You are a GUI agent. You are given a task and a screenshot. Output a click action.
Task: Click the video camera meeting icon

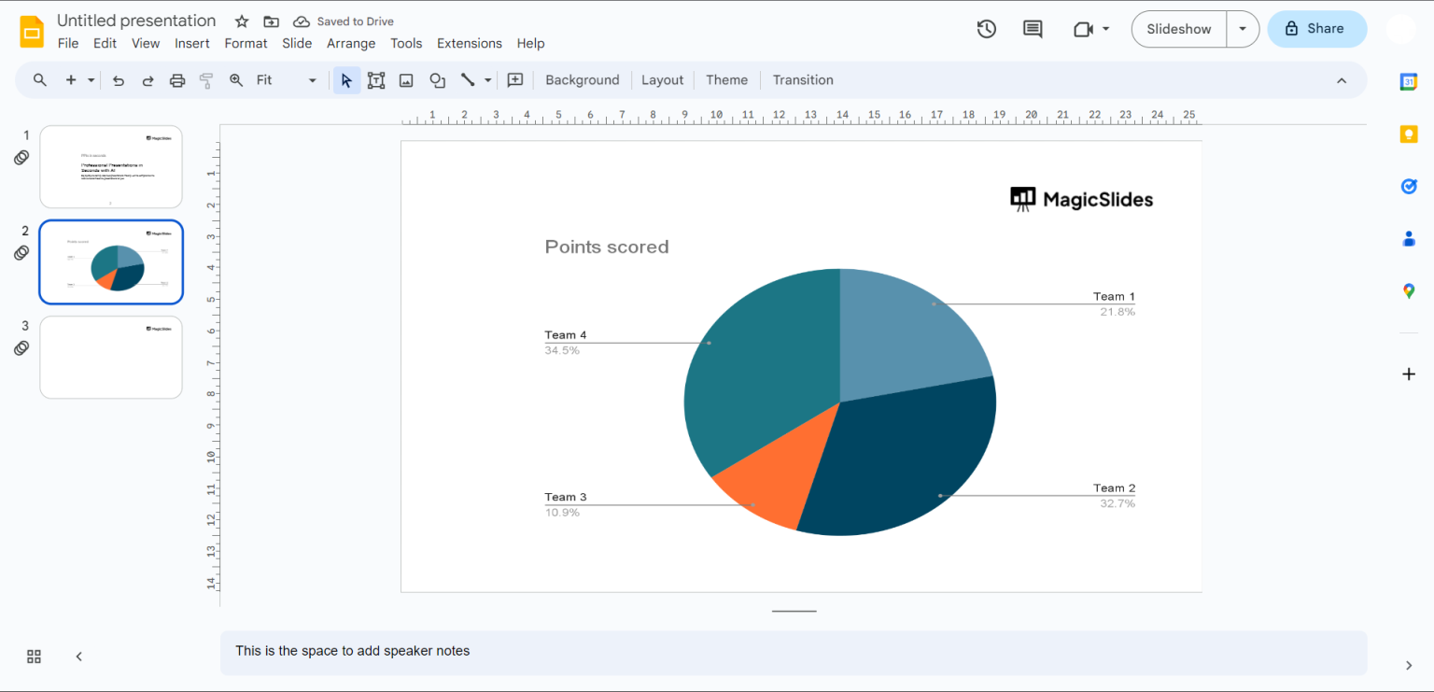coord(1083,29)
